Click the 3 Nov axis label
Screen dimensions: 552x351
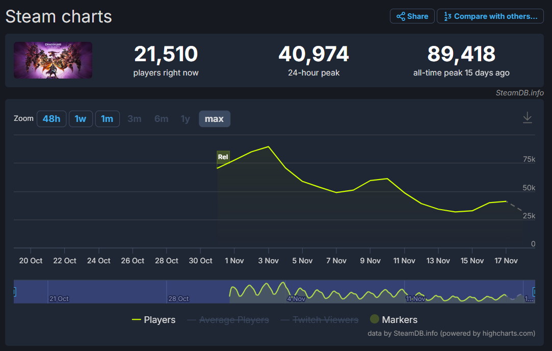[268, 261]
